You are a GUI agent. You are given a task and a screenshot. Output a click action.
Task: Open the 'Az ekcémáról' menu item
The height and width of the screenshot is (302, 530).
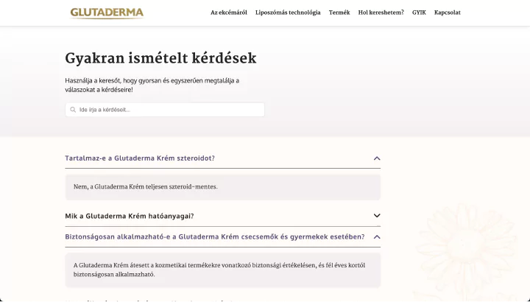tap(229, 13)
